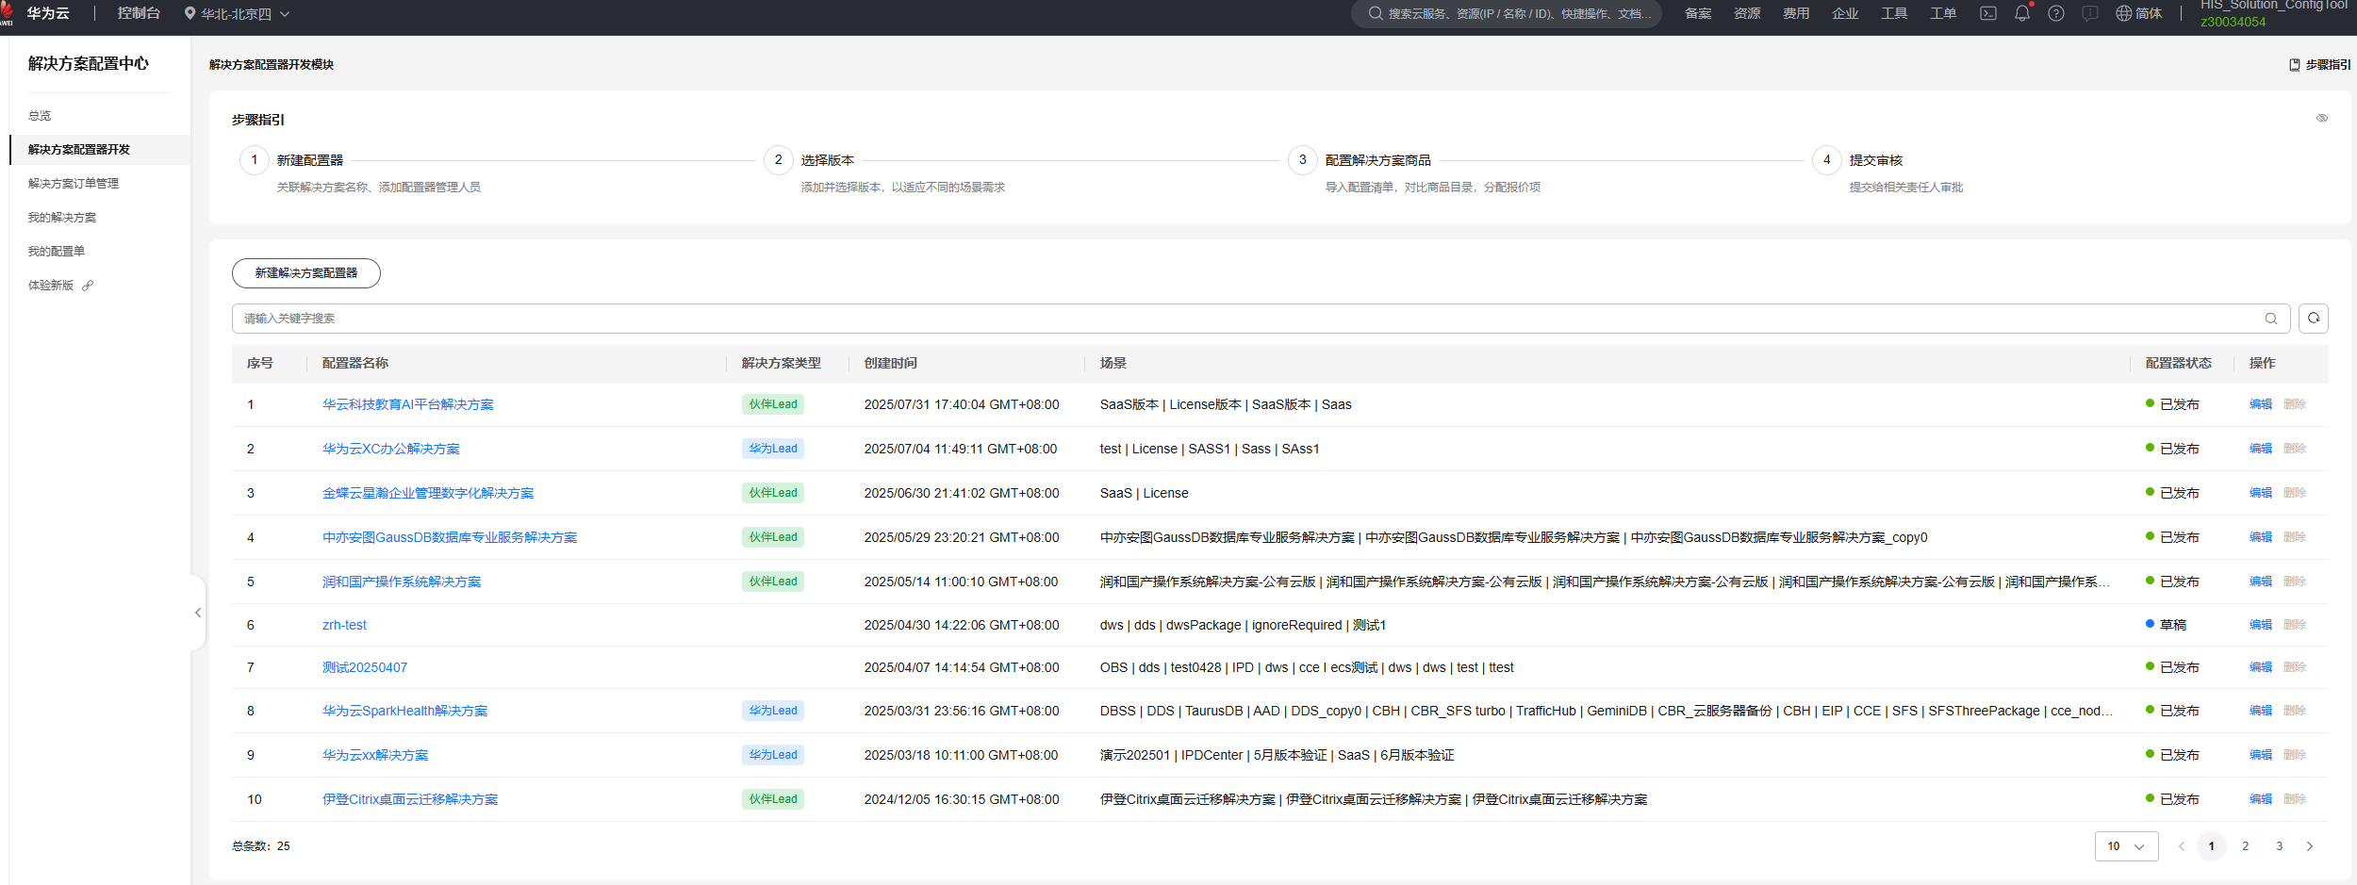The height and width of the screenshot is (885, 2357).
Task: Click the 步骤指引 document icon at top right
Action: 2295,65
